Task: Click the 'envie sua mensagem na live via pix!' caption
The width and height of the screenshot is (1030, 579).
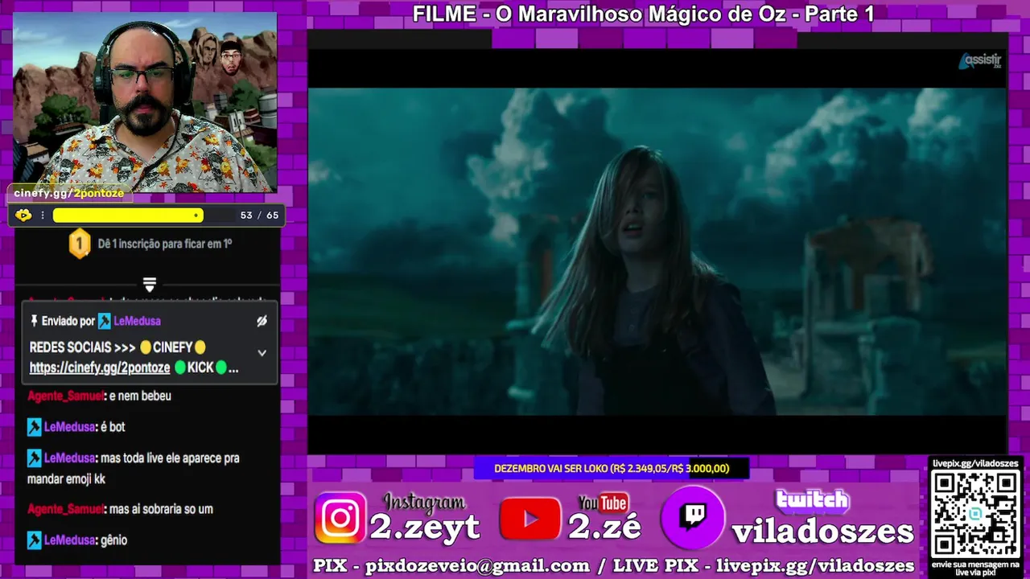Action: coord(975,567)
